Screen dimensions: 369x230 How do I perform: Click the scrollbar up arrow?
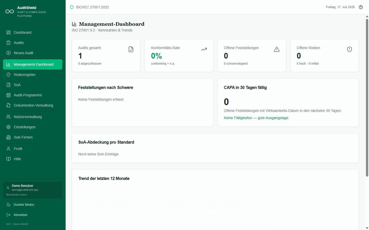click(x=367, y=16)
